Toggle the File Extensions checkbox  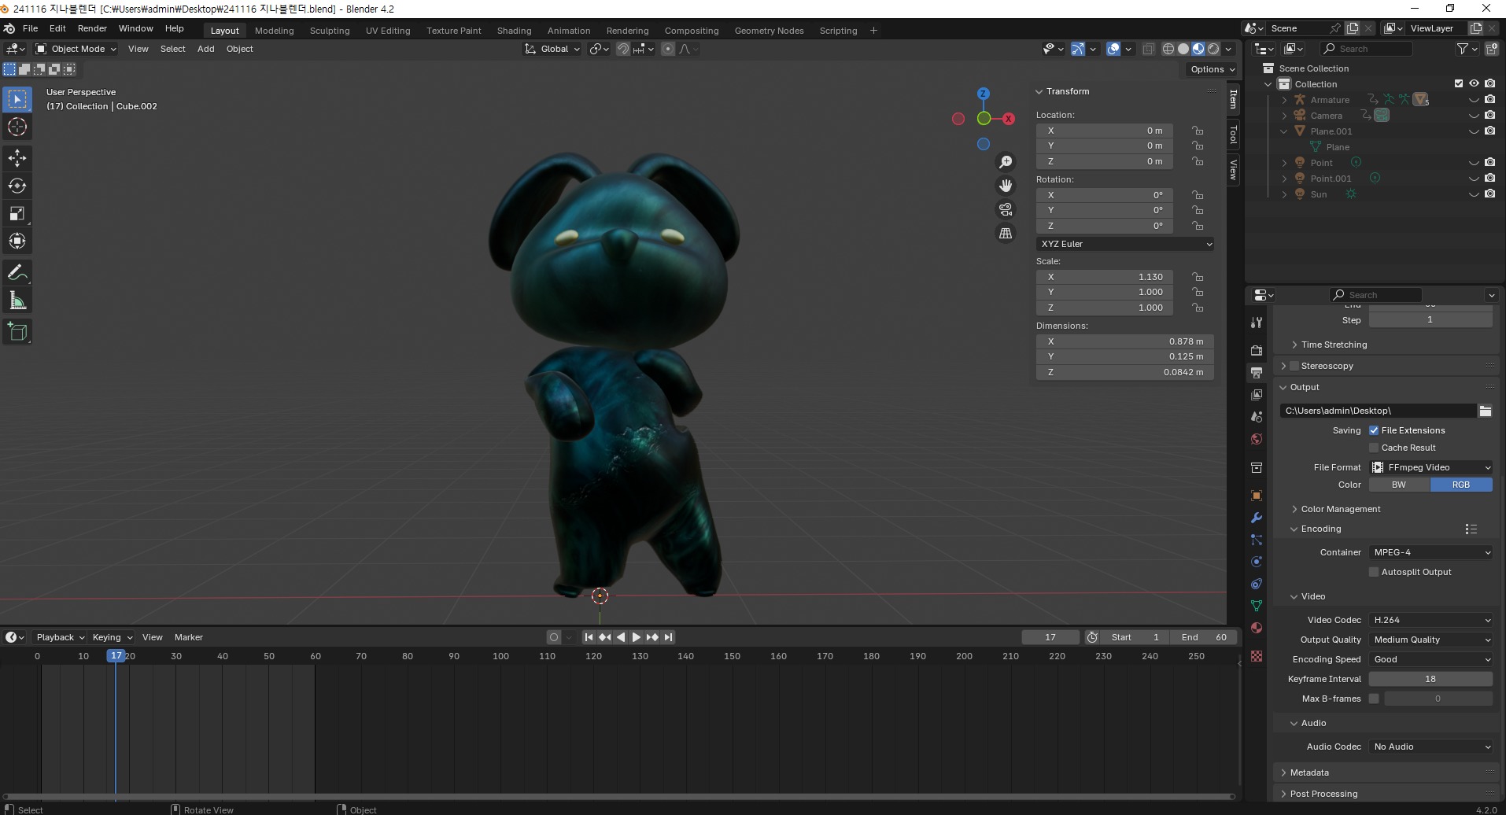pyautogui.click(x=1374, y=430)
